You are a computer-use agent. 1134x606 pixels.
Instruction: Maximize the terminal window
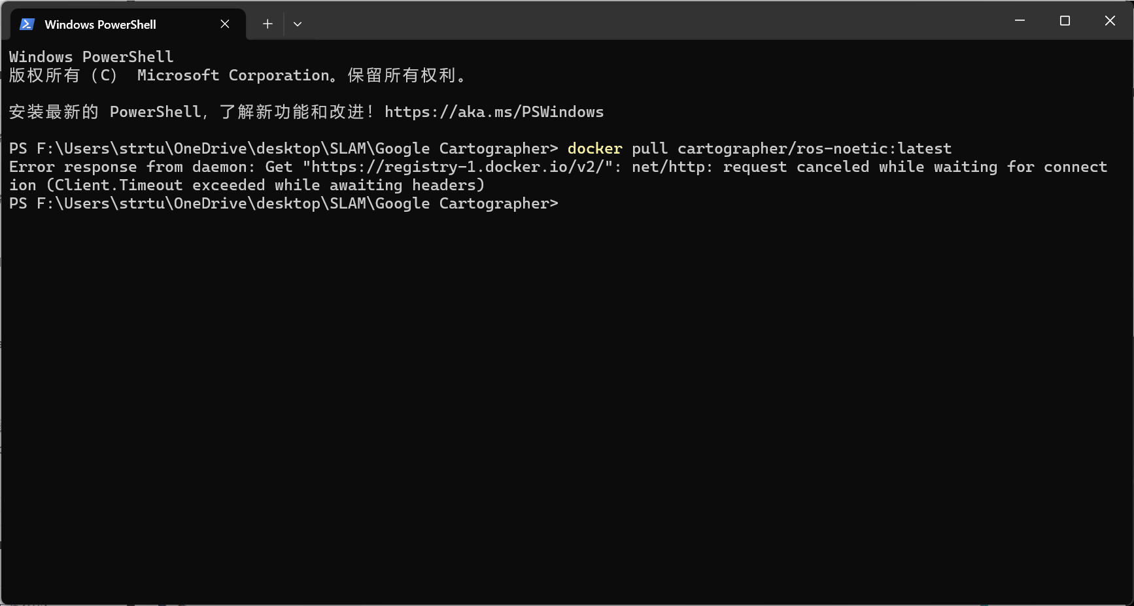tap(1065, 21)
